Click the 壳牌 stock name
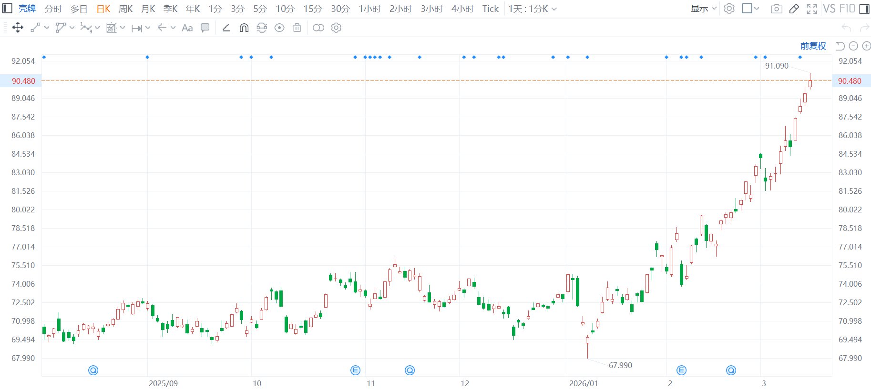871x390 pixels. click(x=27, y=9)
